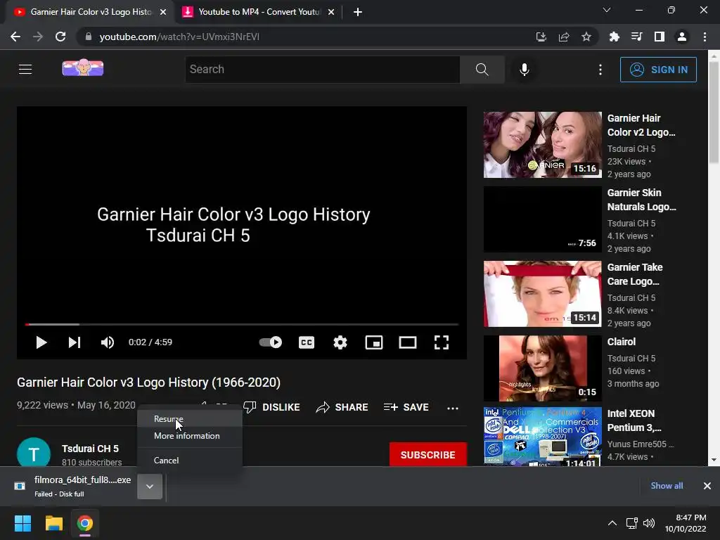Viewport: 720px width, 540px height.
Task: Toggle closed captions on the video
Action: 307,342
